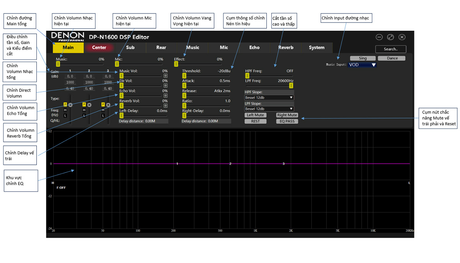The width and height of the screenshot is (460, 263).
Task: Click the Search.. button
Action: (x=391, y=49)
